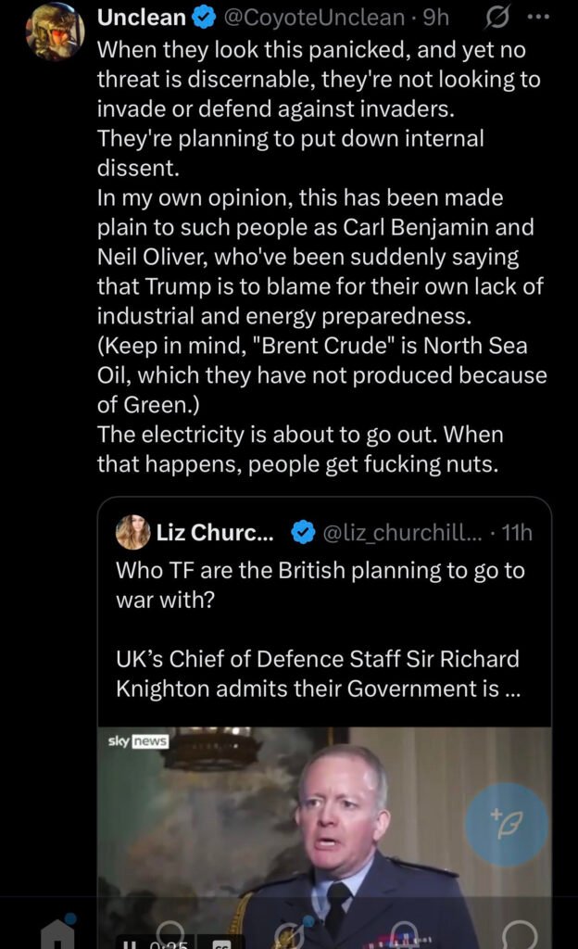Open the three-dot more options menu

tap(538, 18)
